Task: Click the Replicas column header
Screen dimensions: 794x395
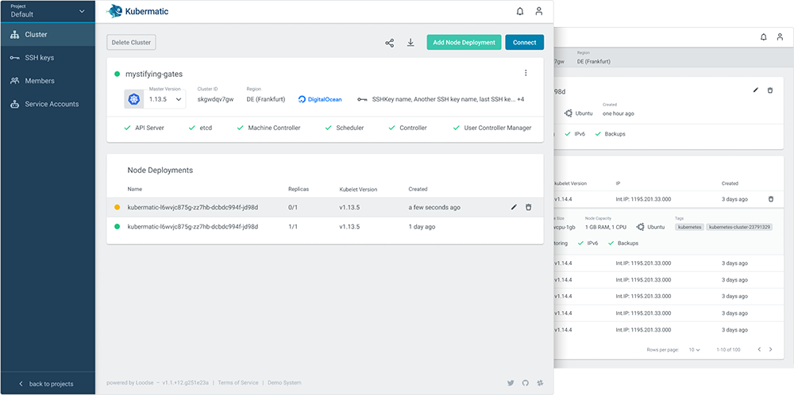Action: pyautogui.click(x=299, y=189)
